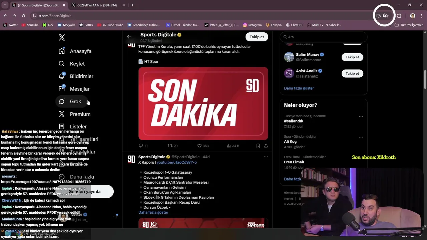Follow Asist Analiz
The width and height of the screenshot is (427, 240).
[352, 73]
